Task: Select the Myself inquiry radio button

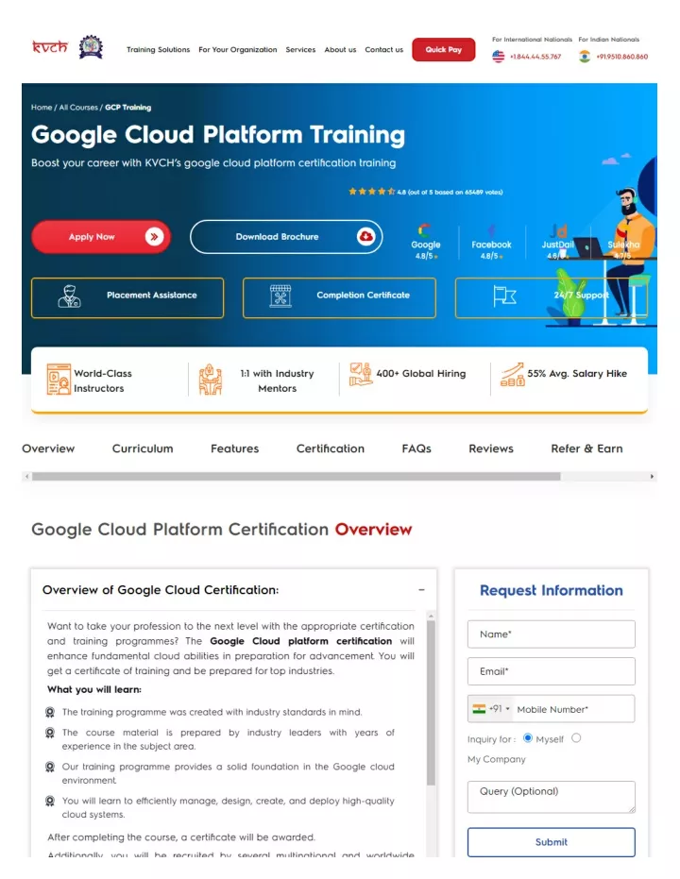Action: click(528, 738)
